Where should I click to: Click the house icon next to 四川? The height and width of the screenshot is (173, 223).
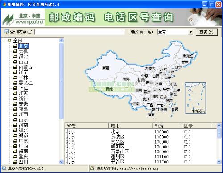click(15, 162)
